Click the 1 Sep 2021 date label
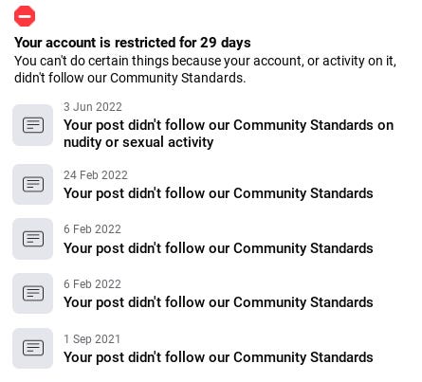 (x=92, y=339)
